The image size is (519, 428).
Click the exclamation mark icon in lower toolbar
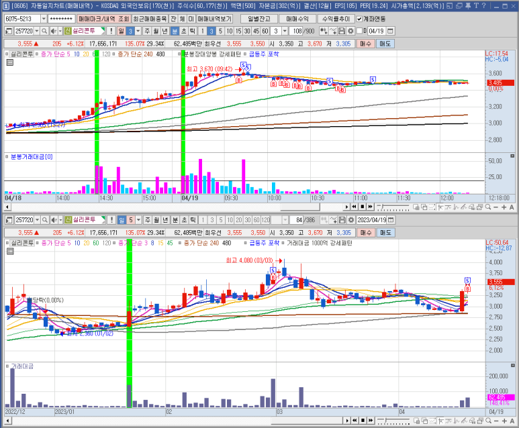(x=112, y=220)
